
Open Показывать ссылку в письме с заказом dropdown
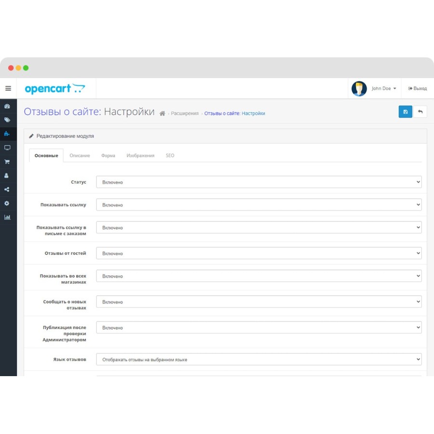pos(259,228)
